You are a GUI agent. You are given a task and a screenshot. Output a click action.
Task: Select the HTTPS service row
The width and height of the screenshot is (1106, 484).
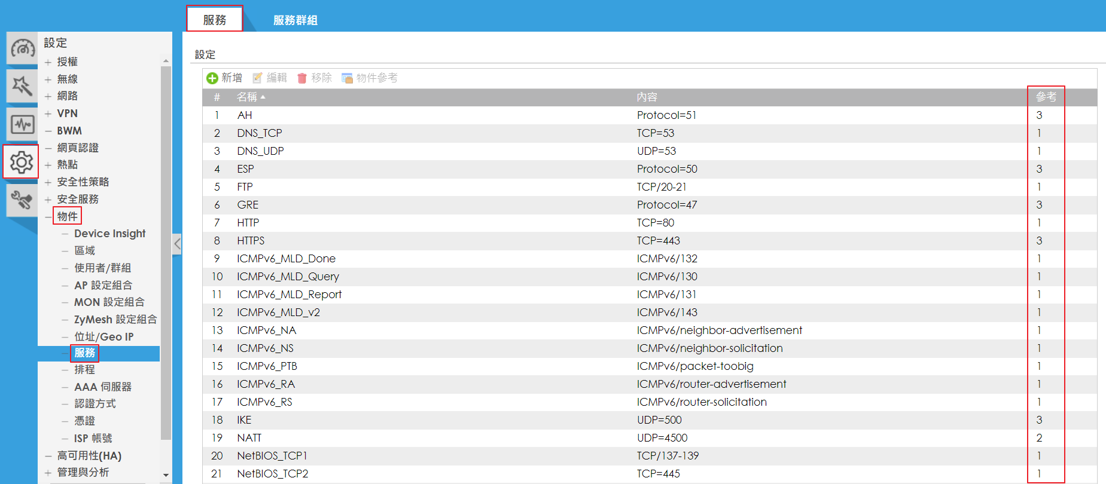[x=650, y=241]
